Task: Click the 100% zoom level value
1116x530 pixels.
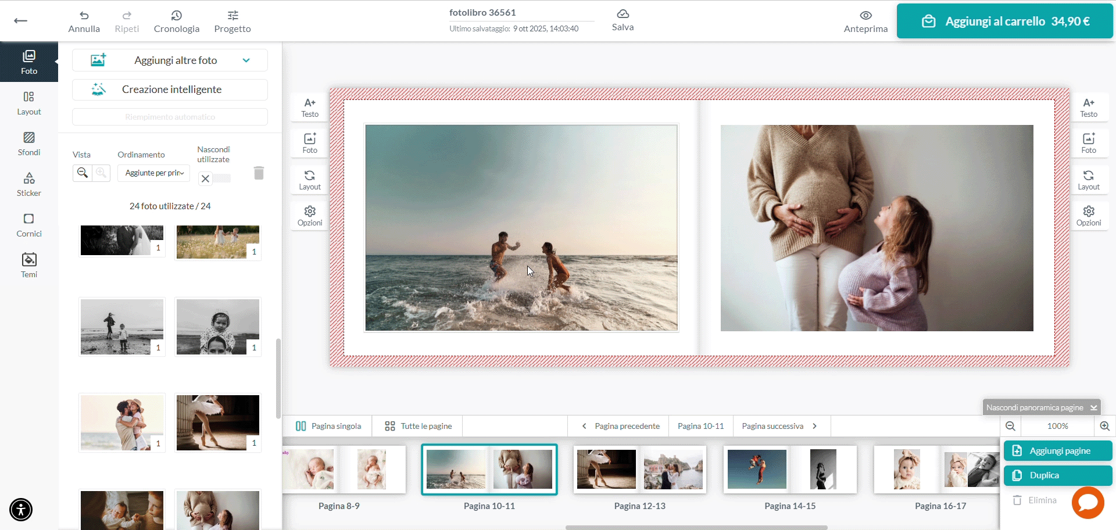Action: click(1058, 426)
